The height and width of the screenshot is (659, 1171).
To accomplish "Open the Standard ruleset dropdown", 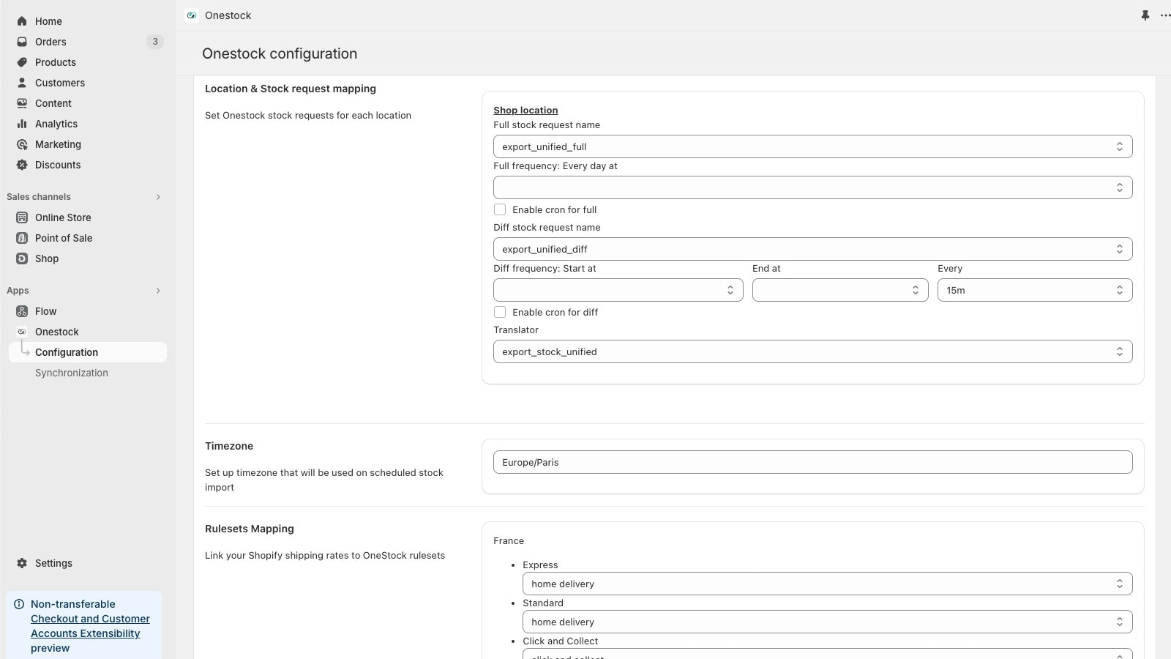I will (x=827, y=622).
